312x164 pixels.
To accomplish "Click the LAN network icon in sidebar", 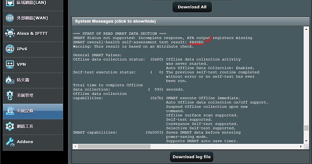I will (10, 3).
